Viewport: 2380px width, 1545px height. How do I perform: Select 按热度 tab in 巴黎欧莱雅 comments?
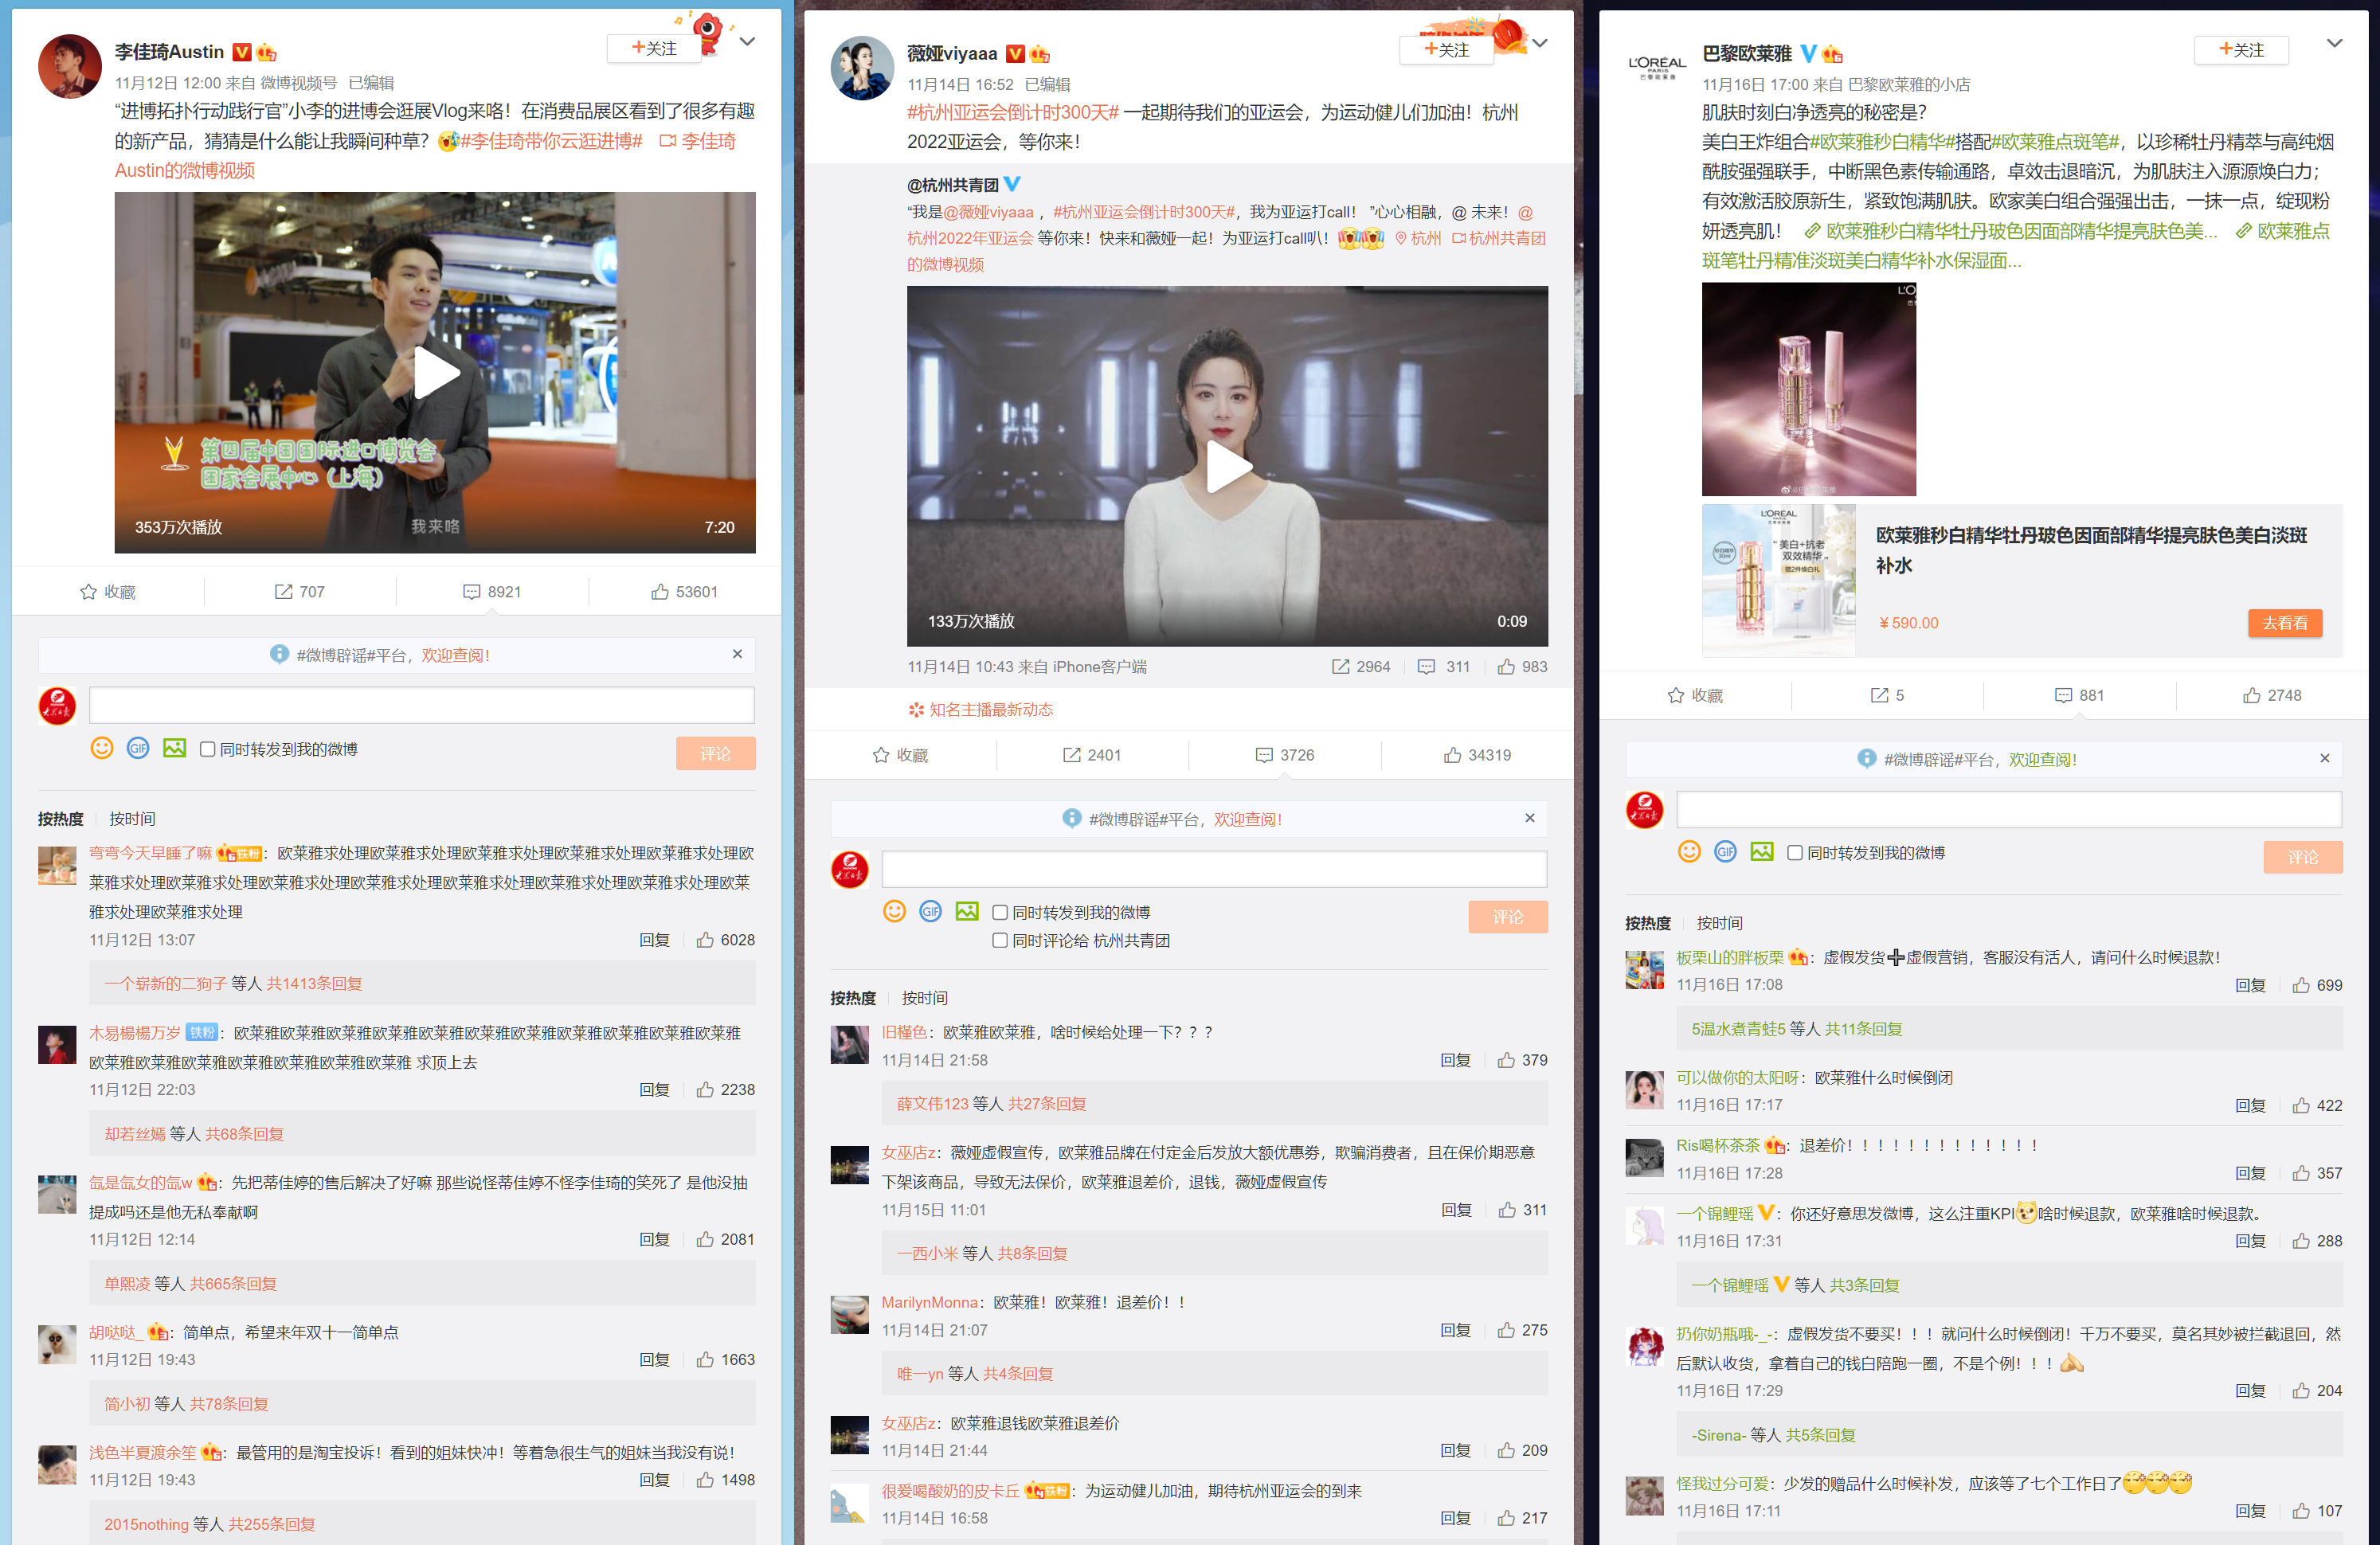click(x=1647, y=923)
